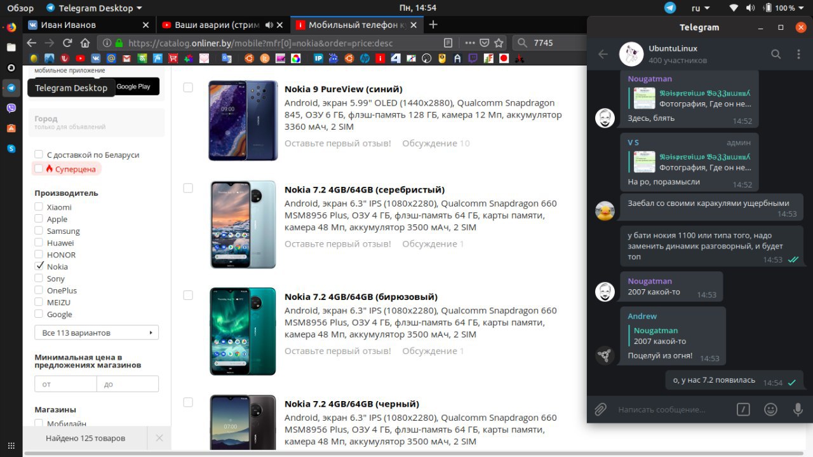
Task: Launch Viber from the dock
Action: pyautogui.click(x=11, y=108)
